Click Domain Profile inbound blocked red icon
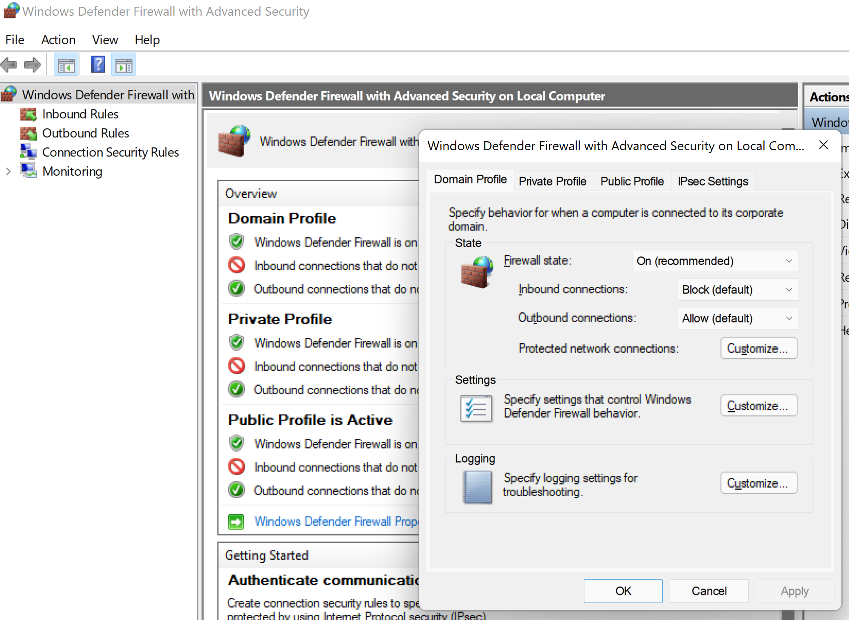 (236, 265)
